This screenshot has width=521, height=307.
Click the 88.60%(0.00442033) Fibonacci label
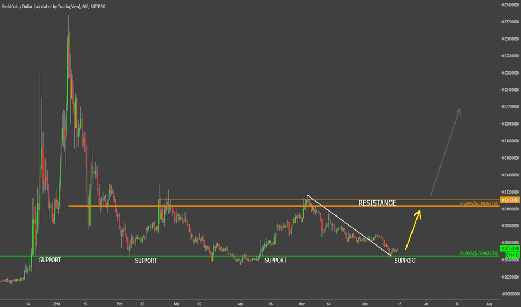pyautogui.click(x=479, y=253)
